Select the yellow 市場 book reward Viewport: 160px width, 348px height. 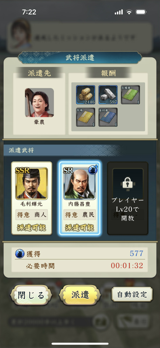86,117
